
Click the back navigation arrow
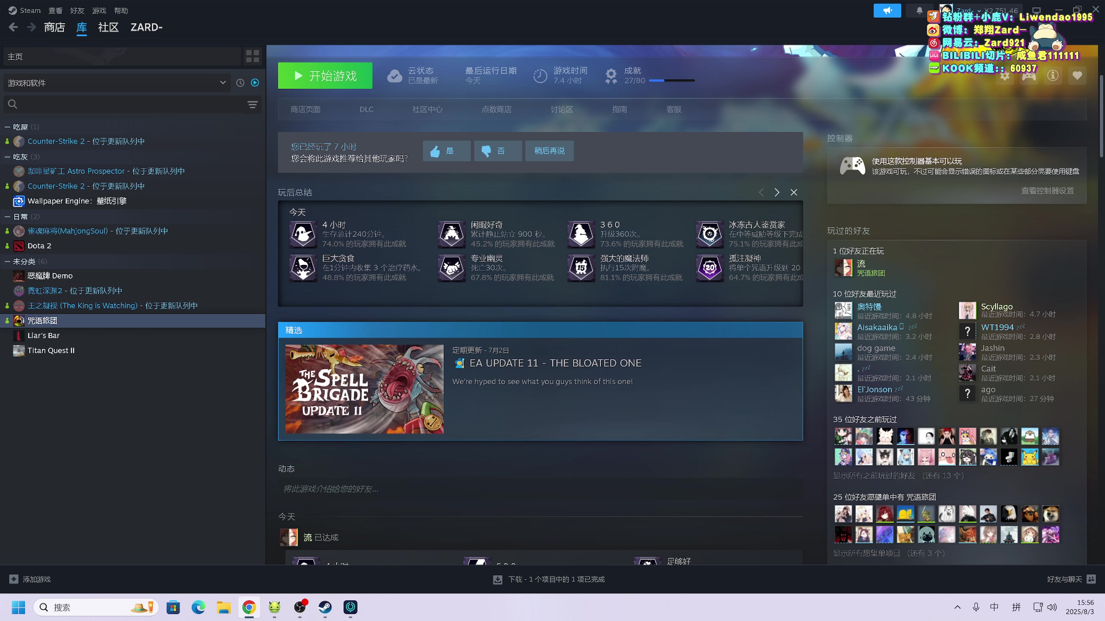[x=13, y=27]
